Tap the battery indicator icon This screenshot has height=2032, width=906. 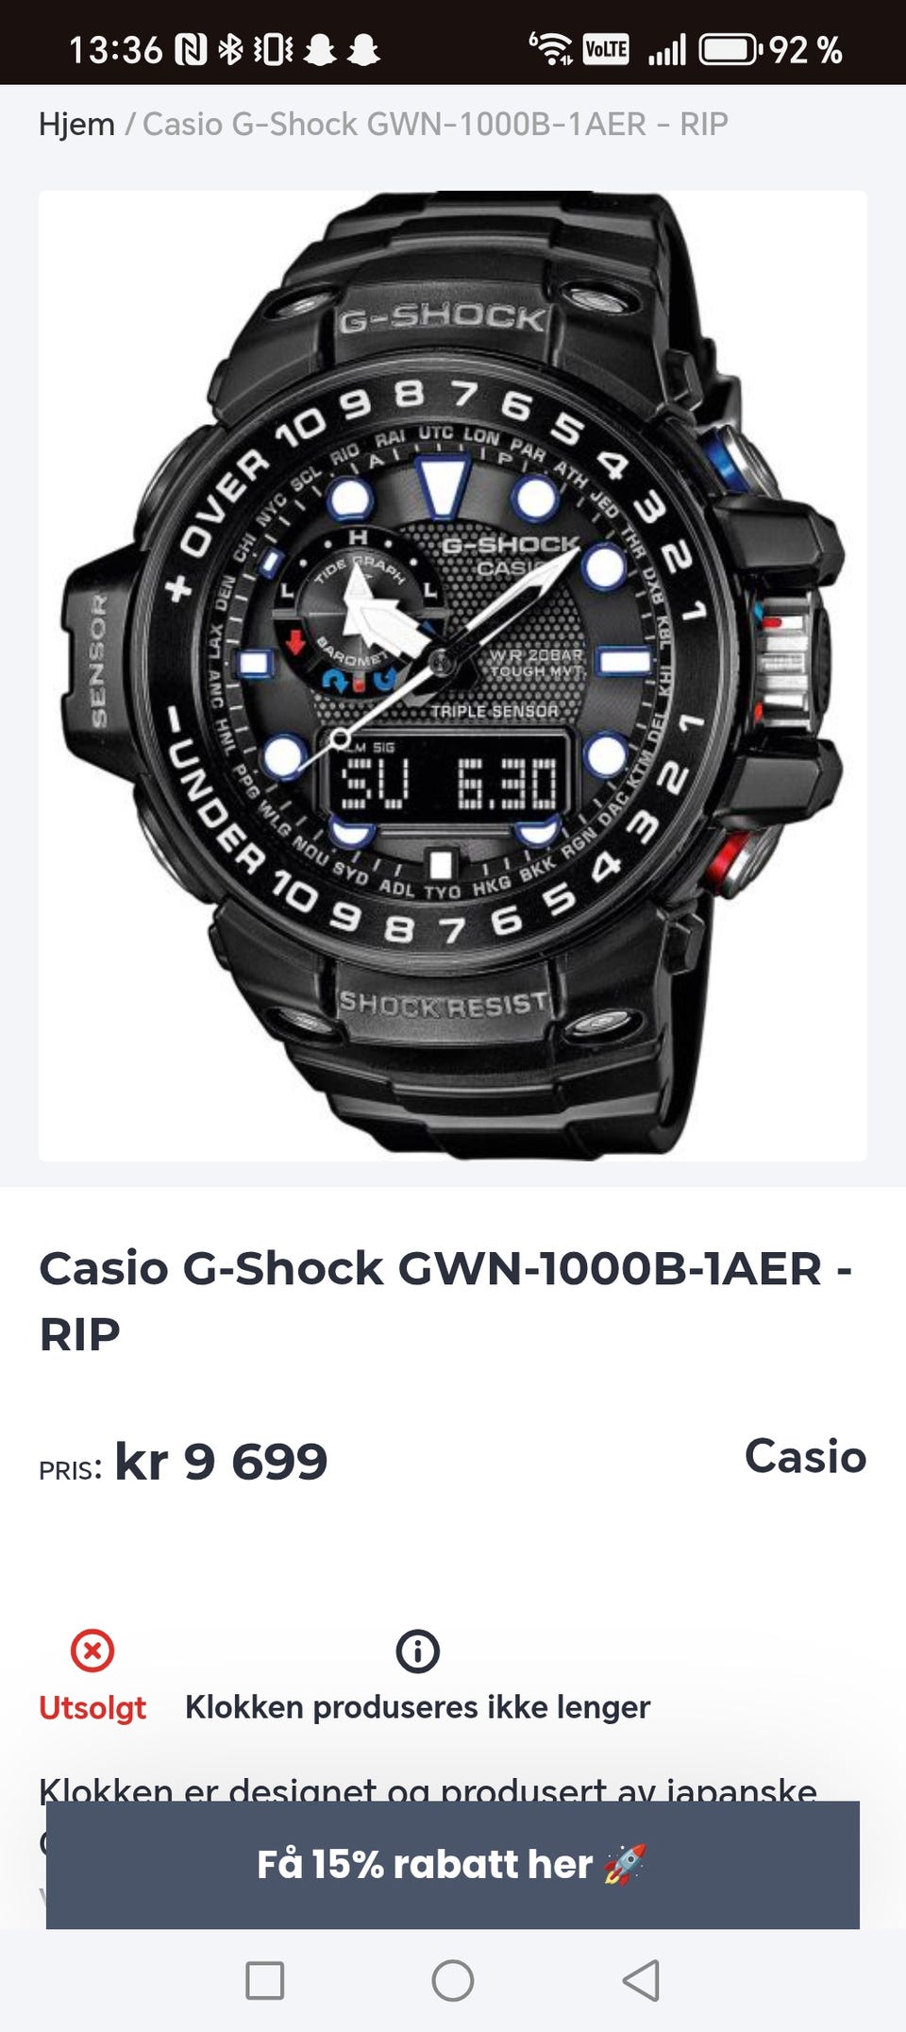tap(730, 49)
